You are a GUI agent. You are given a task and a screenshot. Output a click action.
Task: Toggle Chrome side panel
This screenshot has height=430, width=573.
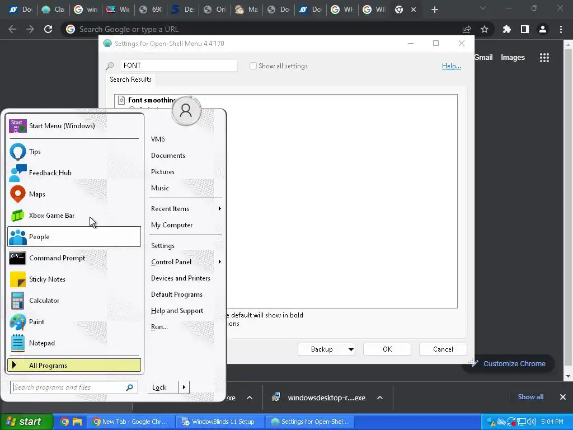[x=525, y=29]
